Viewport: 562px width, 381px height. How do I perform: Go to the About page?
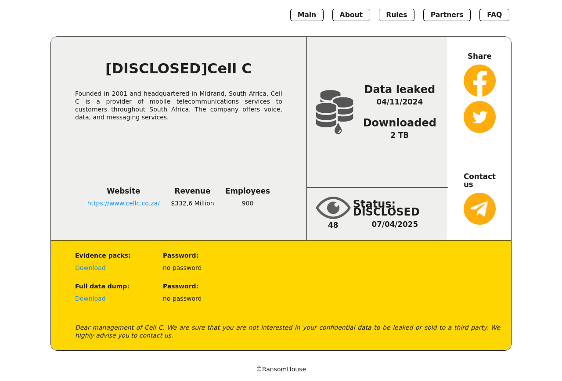pyautogui.click(x=351, y=15)
